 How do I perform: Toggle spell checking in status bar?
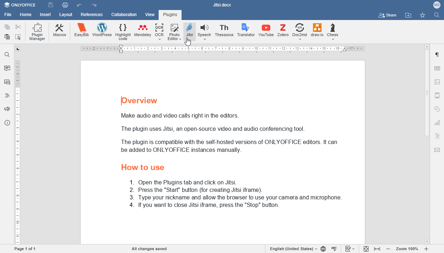334,249
